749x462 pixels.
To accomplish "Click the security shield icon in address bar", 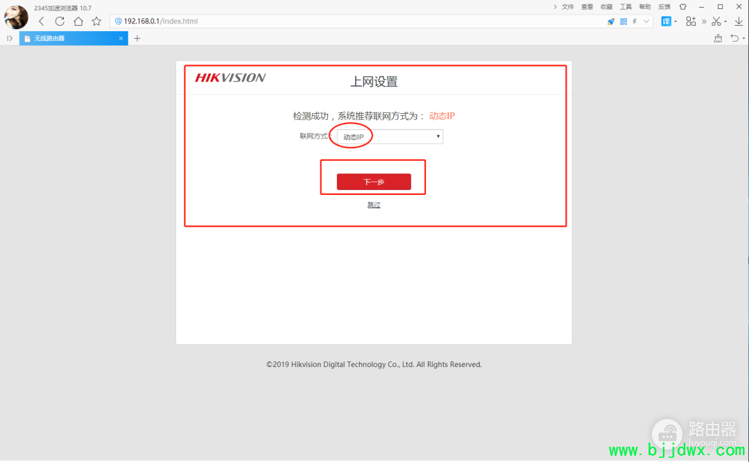I will (x=118, y=22).
